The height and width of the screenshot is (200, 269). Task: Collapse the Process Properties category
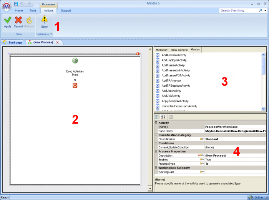point(156,152)
